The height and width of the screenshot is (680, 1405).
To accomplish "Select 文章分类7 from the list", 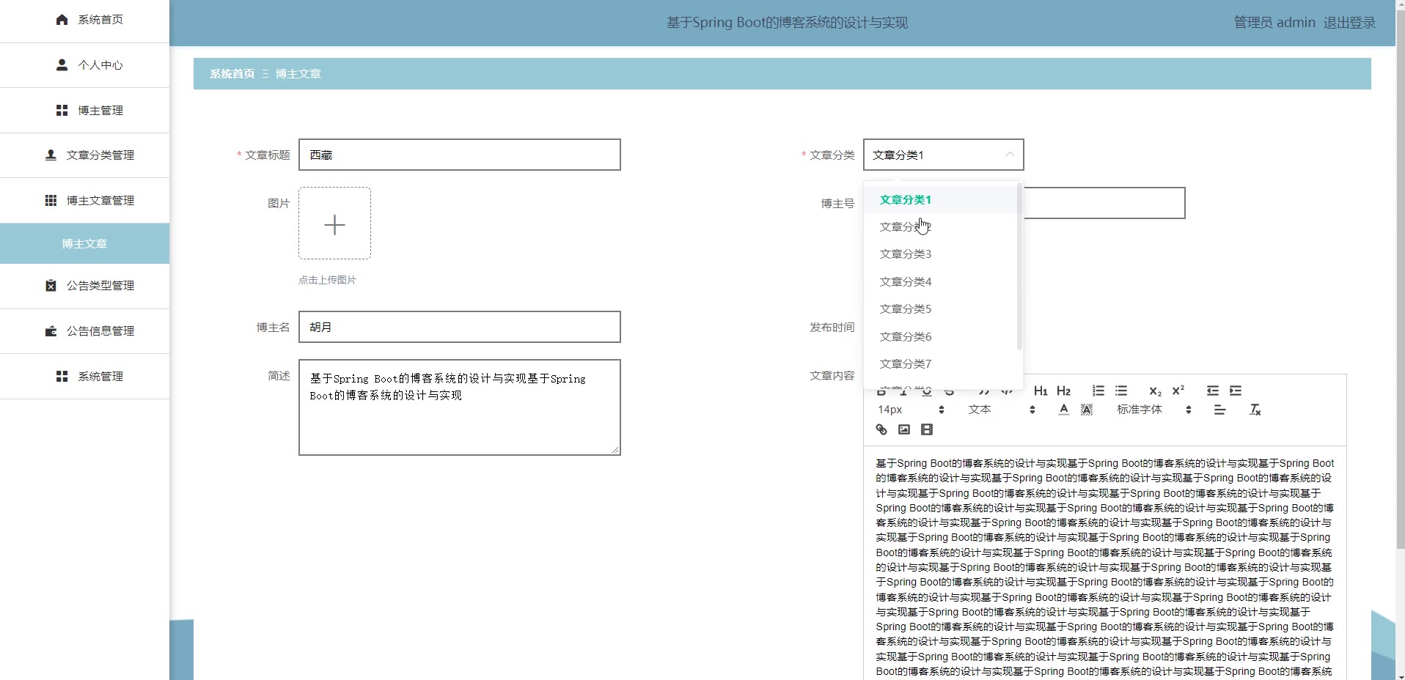I will 941,364.
